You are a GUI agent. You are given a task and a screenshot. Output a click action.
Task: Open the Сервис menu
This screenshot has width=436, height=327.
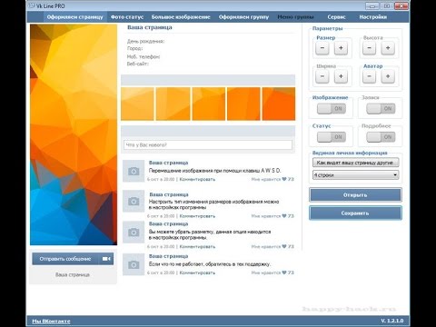(x=336, y=17)
